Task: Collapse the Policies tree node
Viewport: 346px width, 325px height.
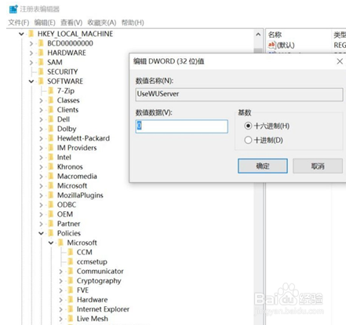Action: click(x=41, y=233)
